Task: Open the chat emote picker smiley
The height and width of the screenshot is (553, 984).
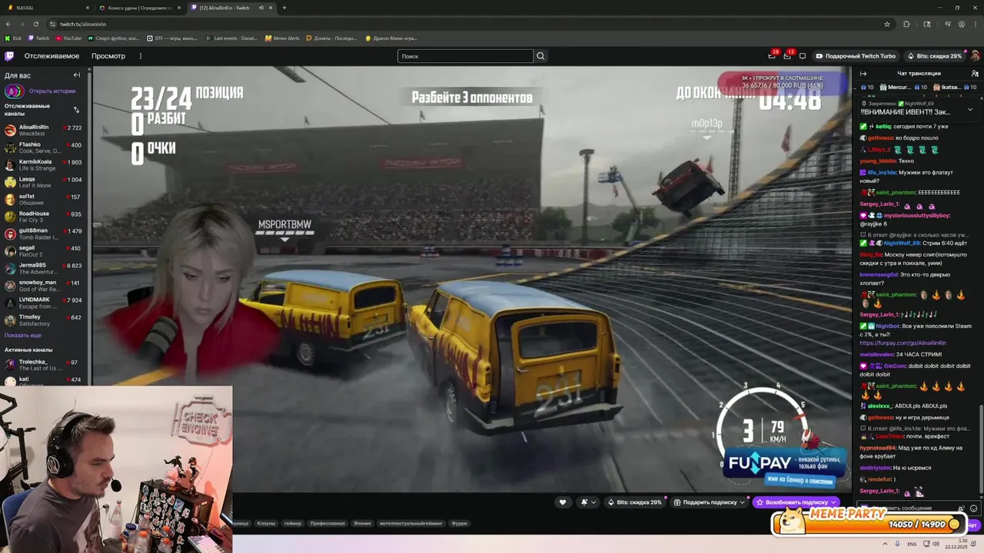Action: coord(974,508)
